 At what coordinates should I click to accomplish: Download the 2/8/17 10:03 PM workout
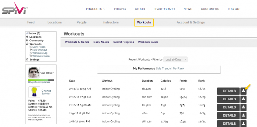tap(243, 124)
